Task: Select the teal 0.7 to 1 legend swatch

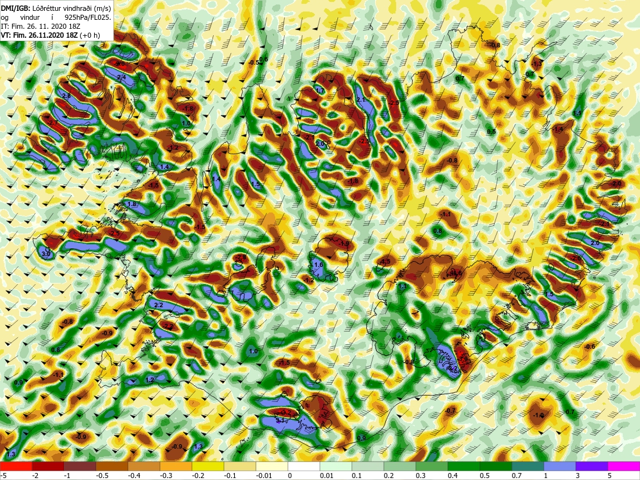Action: pos(528,466)
